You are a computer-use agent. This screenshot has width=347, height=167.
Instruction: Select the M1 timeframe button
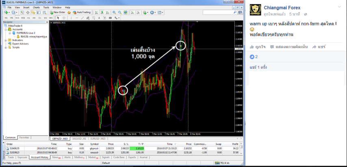6,18
